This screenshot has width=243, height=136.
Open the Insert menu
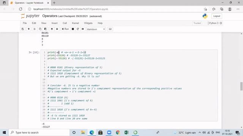pos(55,23)
